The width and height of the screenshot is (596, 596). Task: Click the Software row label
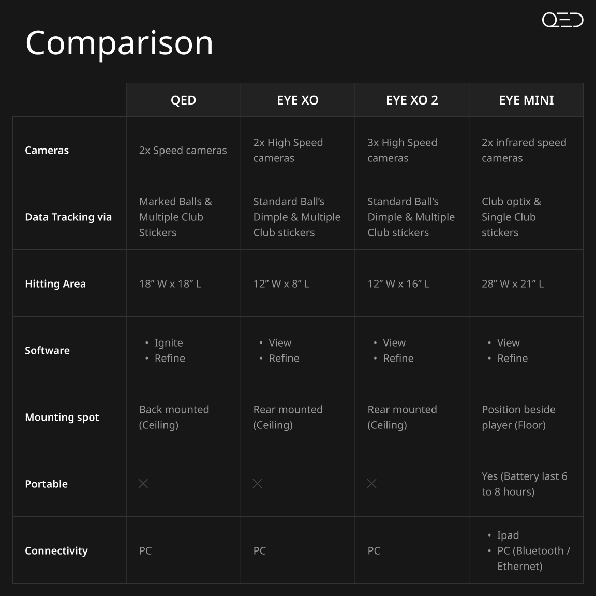pos(48,350)
